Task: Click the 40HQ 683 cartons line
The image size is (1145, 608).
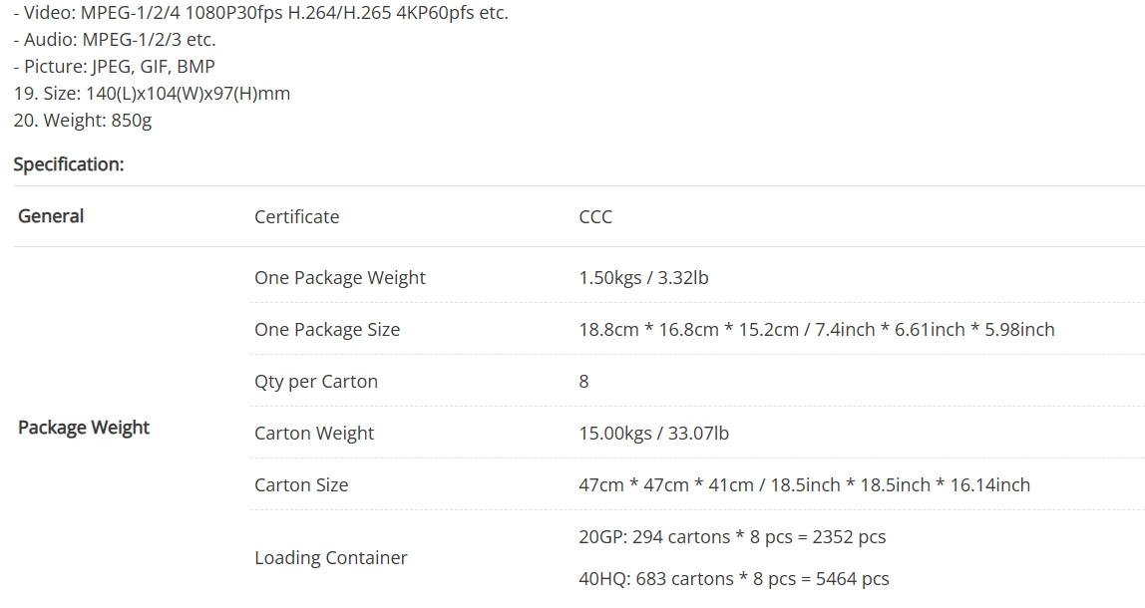Action: [x=734, y=578]
